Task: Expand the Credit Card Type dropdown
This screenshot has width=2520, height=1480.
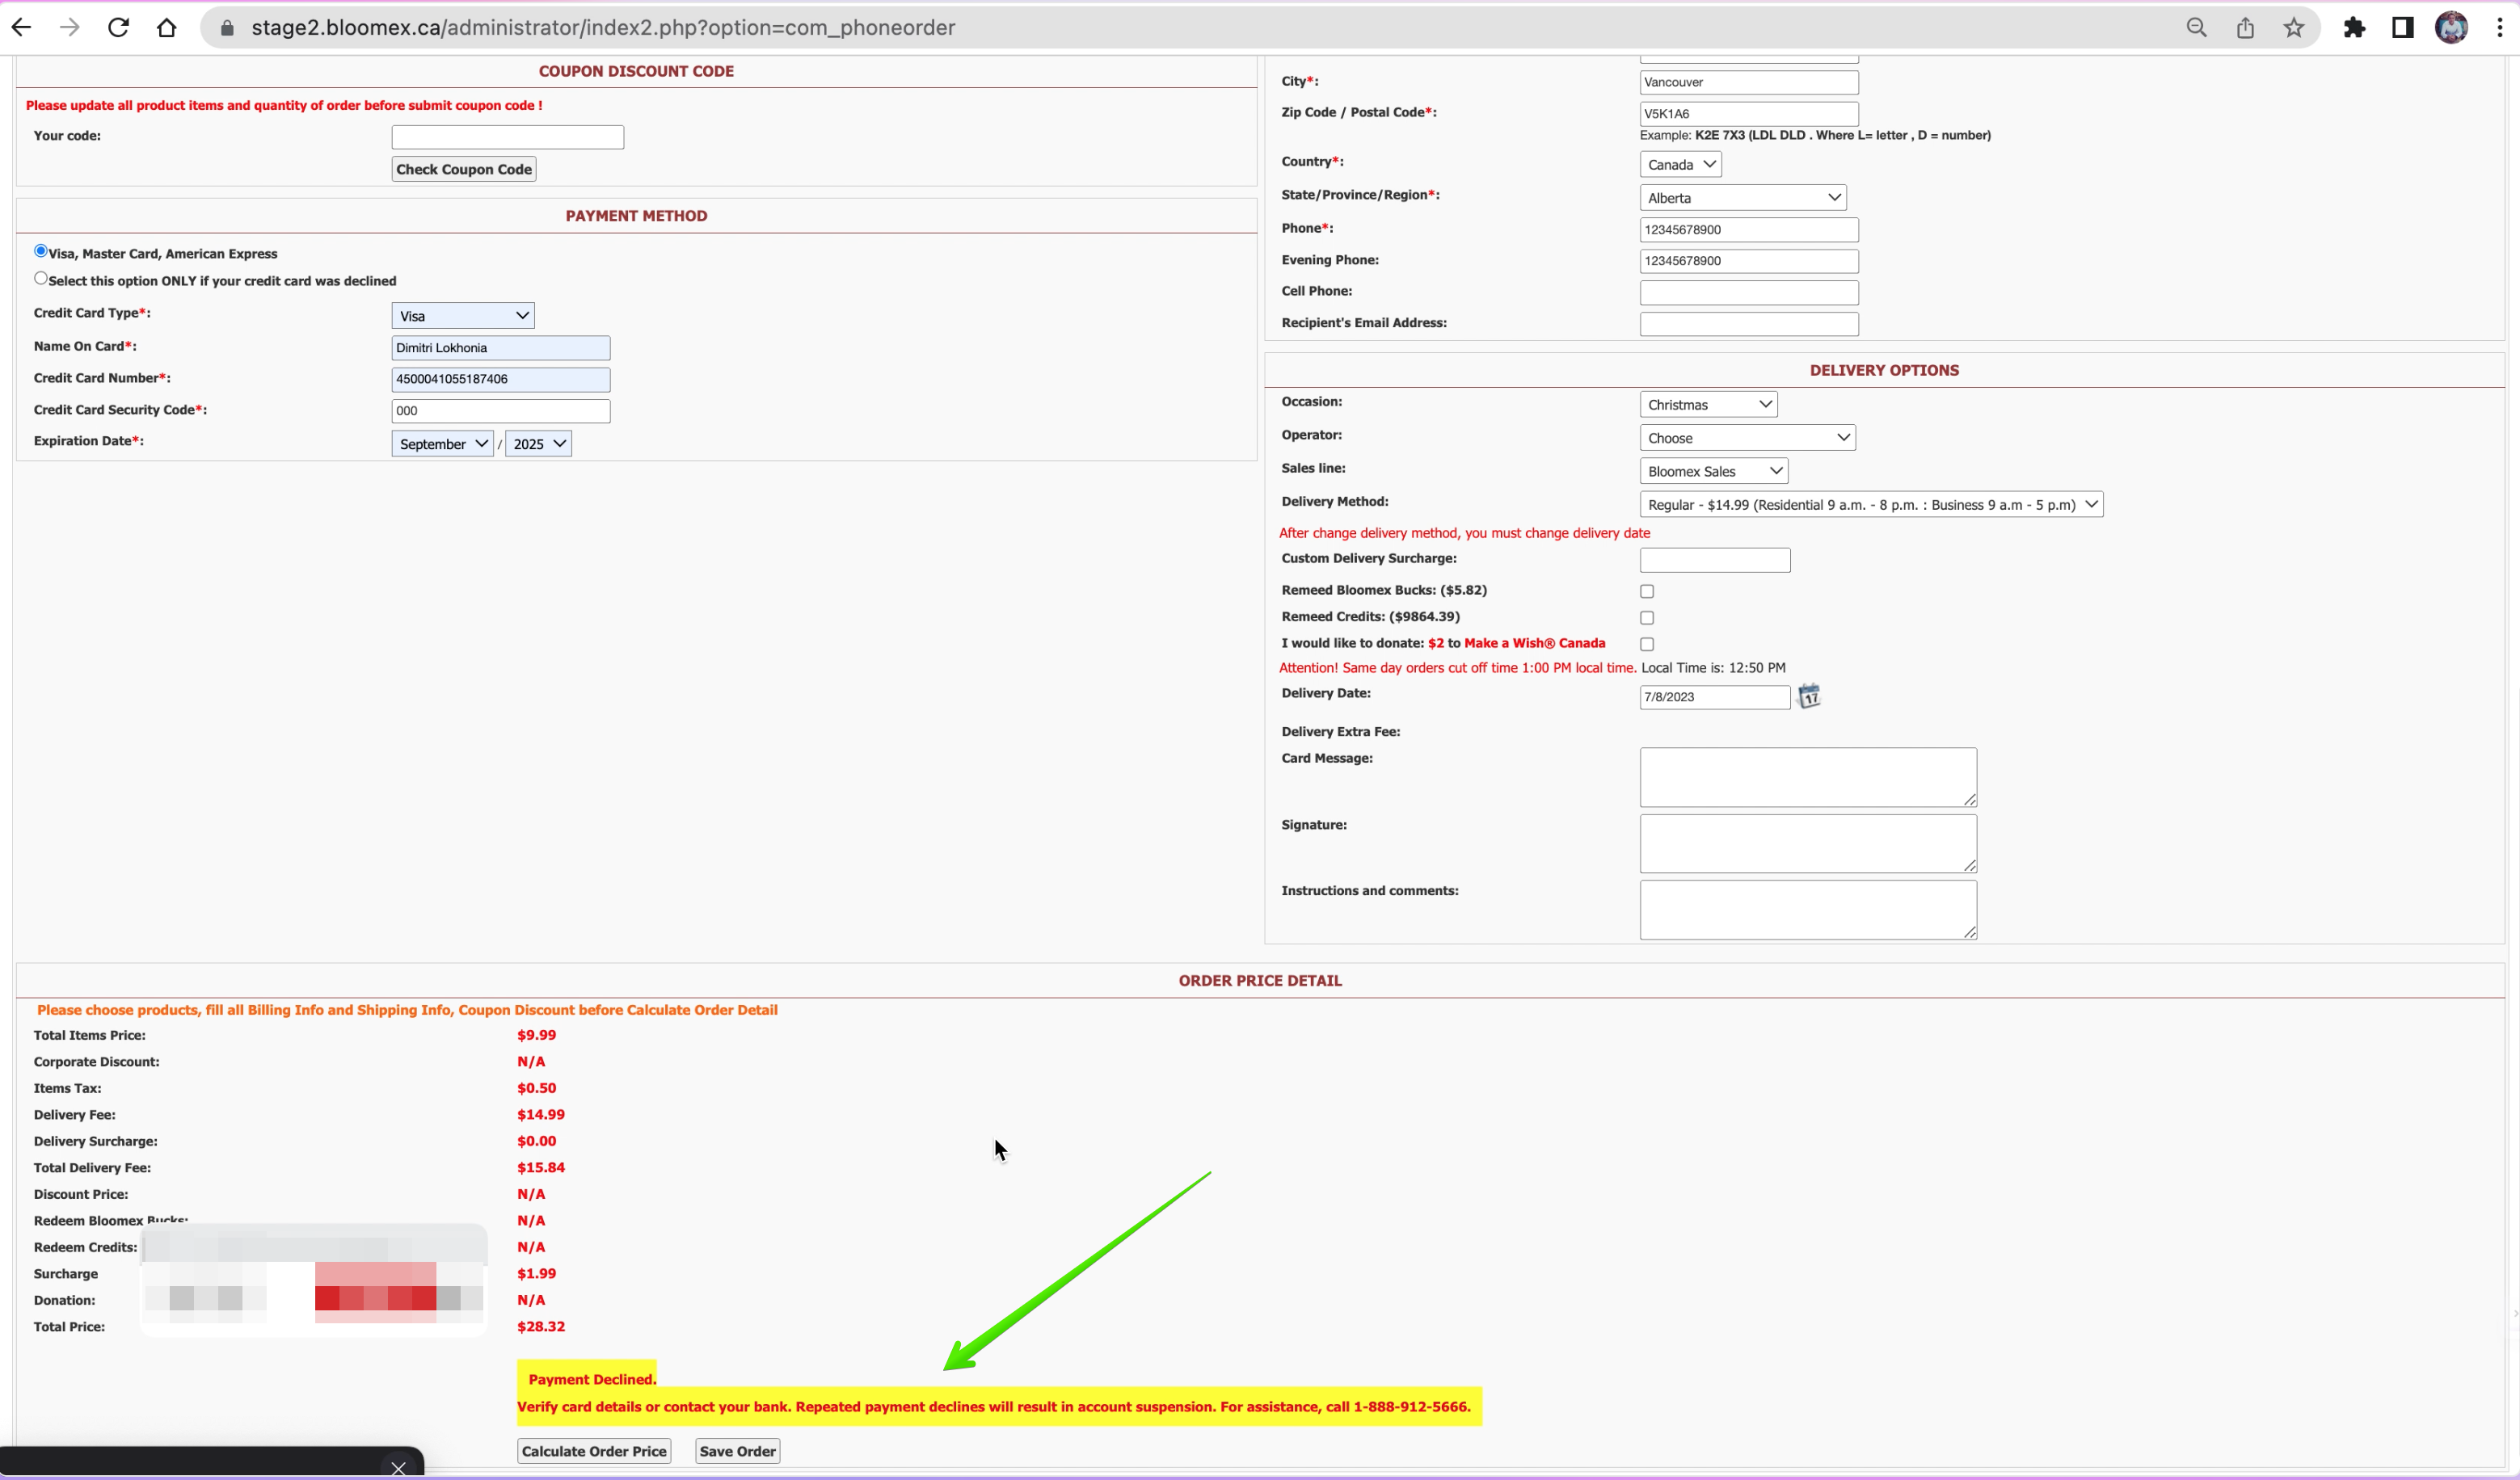Action: [x=463, y=316]
